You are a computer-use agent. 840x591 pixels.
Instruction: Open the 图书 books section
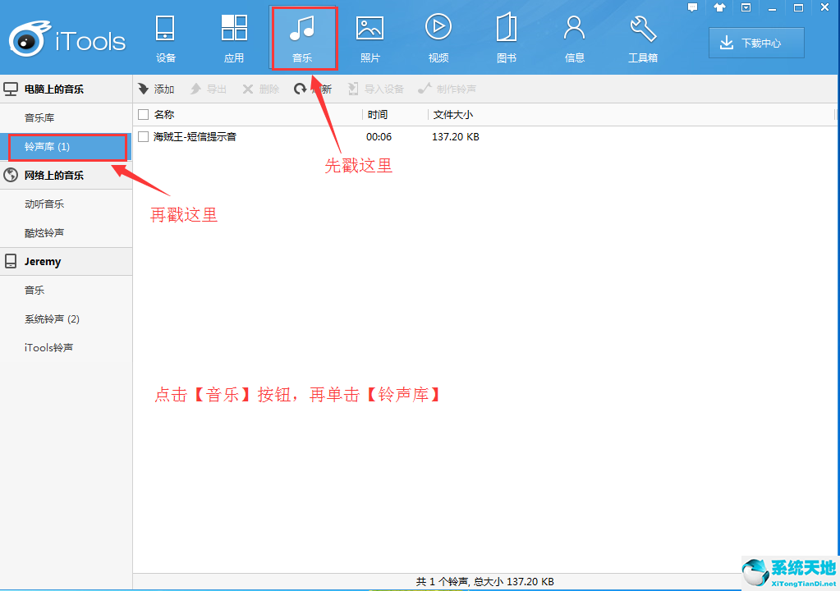point(506,37)
